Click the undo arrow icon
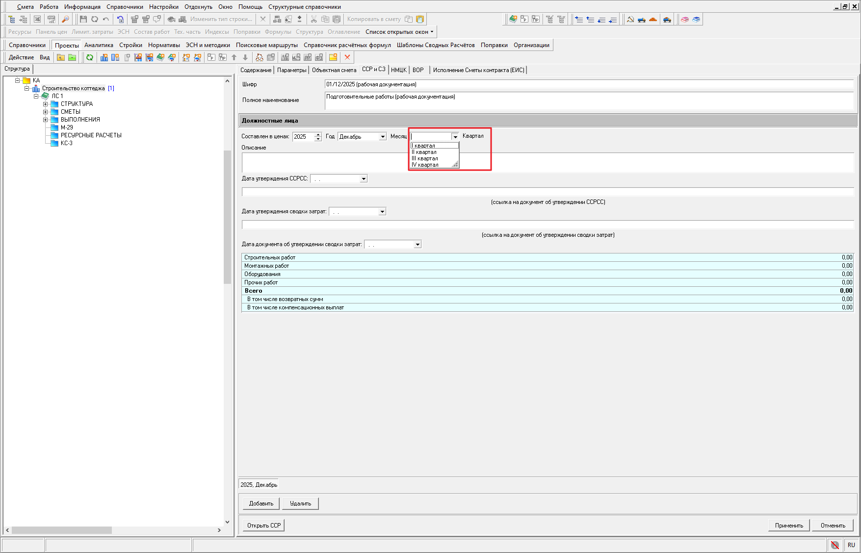The width and height of the screenshot is (861, 553). 106,19
